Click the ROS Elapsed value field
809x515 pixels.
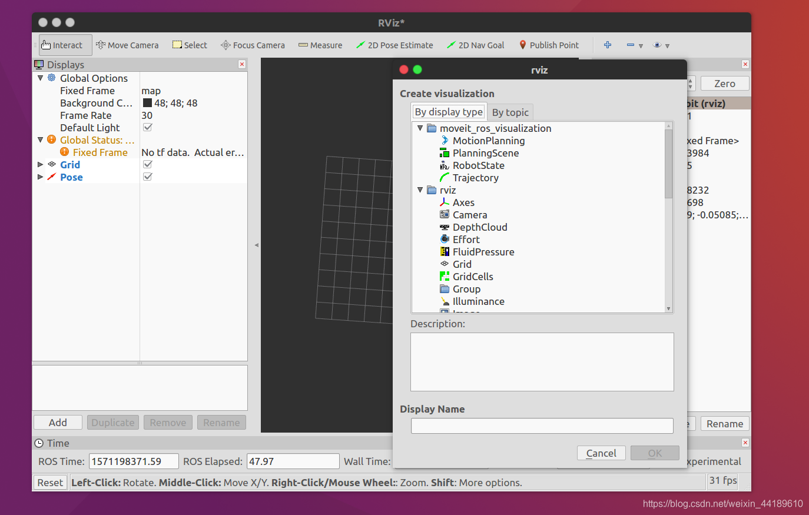coord(293,461)
